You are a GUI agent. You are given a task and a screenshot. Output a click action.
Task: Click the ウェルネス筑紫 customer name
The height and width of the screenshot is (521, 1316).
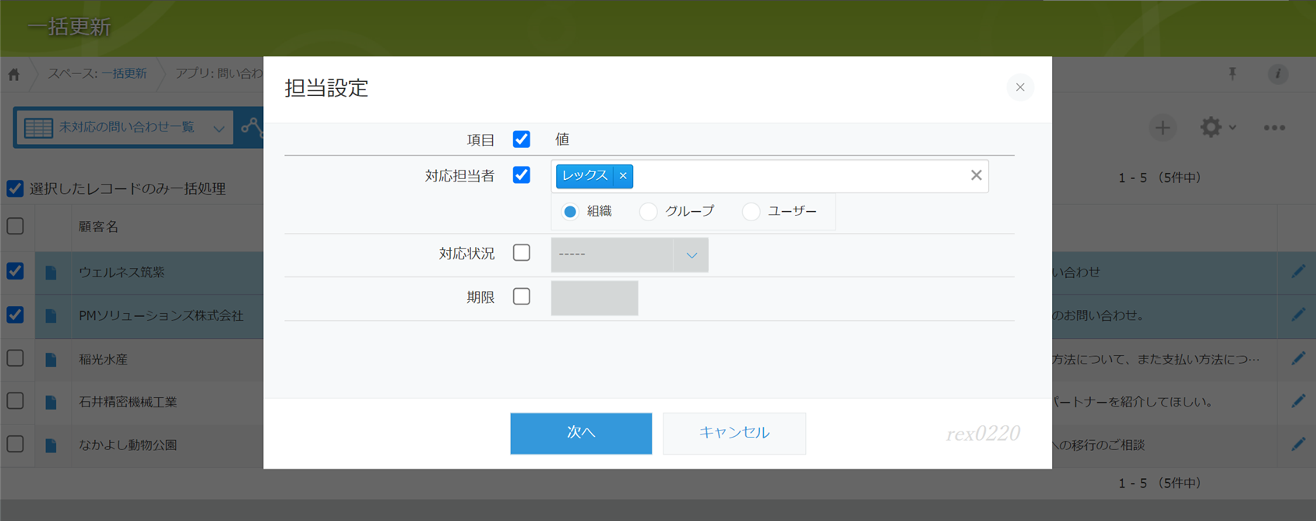tap(121, 273)
